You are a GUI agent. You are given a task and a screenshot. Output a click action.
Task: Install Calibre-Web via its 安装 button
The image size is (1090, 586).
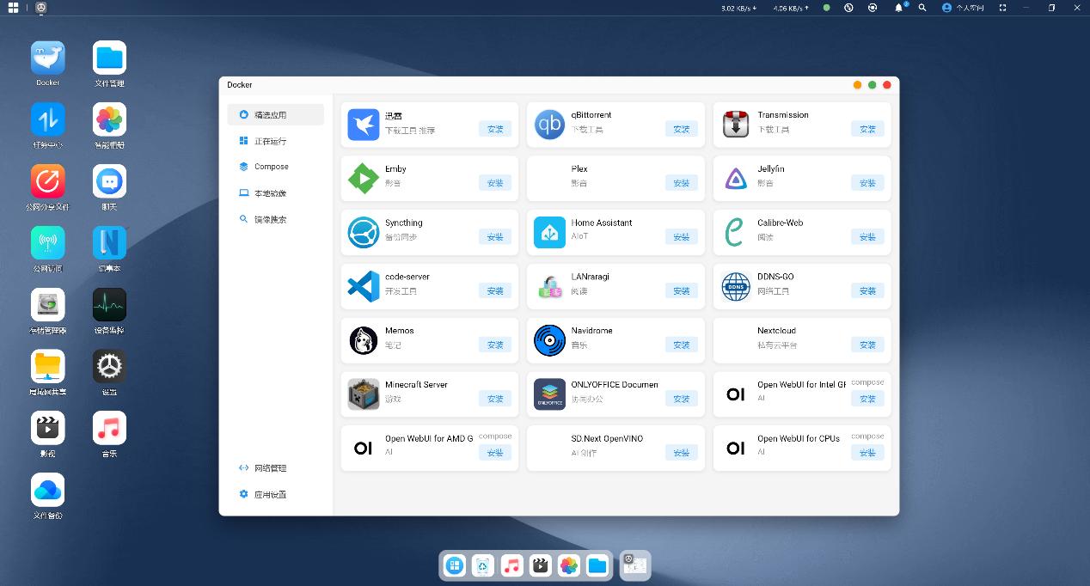point(867,237)
